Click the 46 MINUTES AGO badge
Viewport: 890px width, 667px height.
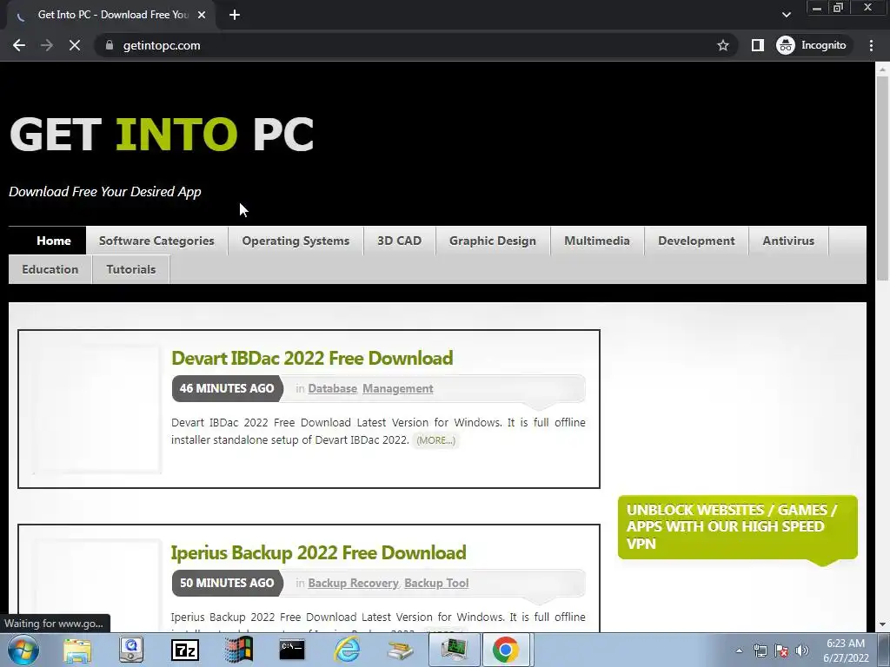[x=227, y=388]
